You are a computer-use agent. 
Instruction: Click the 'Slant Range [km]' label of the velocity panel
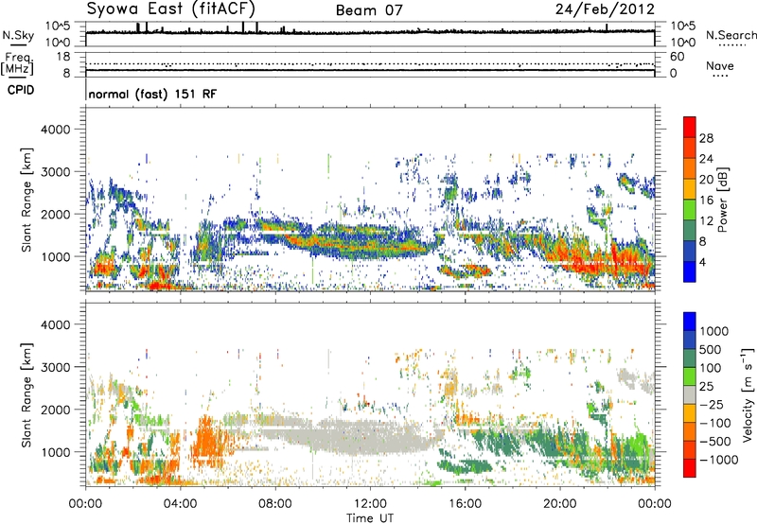point(26,395)
